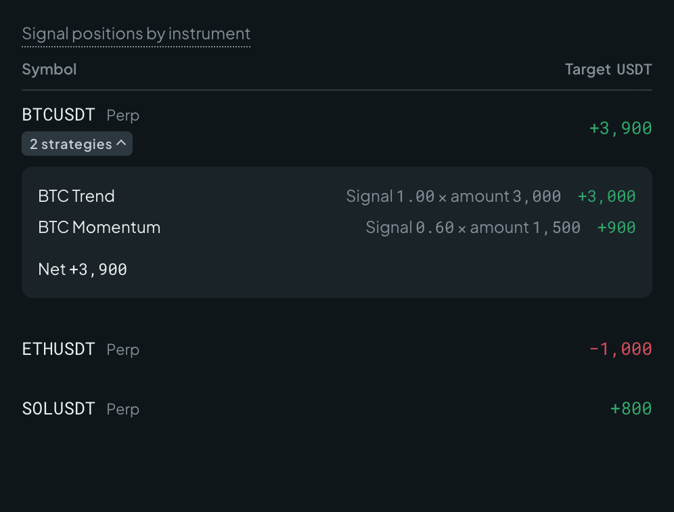Select the Target USDT column header
The width and height of the screenshot is (674, 512).
point(608,69)
